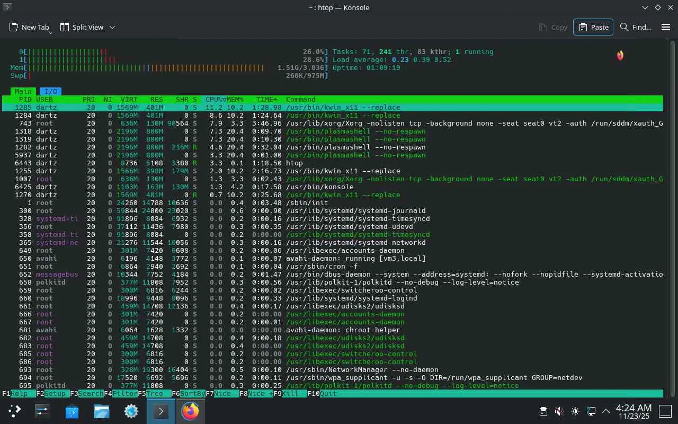The image size is (678, 424).
Task: Click the muted volume tray icon
Action: [559, 411]
